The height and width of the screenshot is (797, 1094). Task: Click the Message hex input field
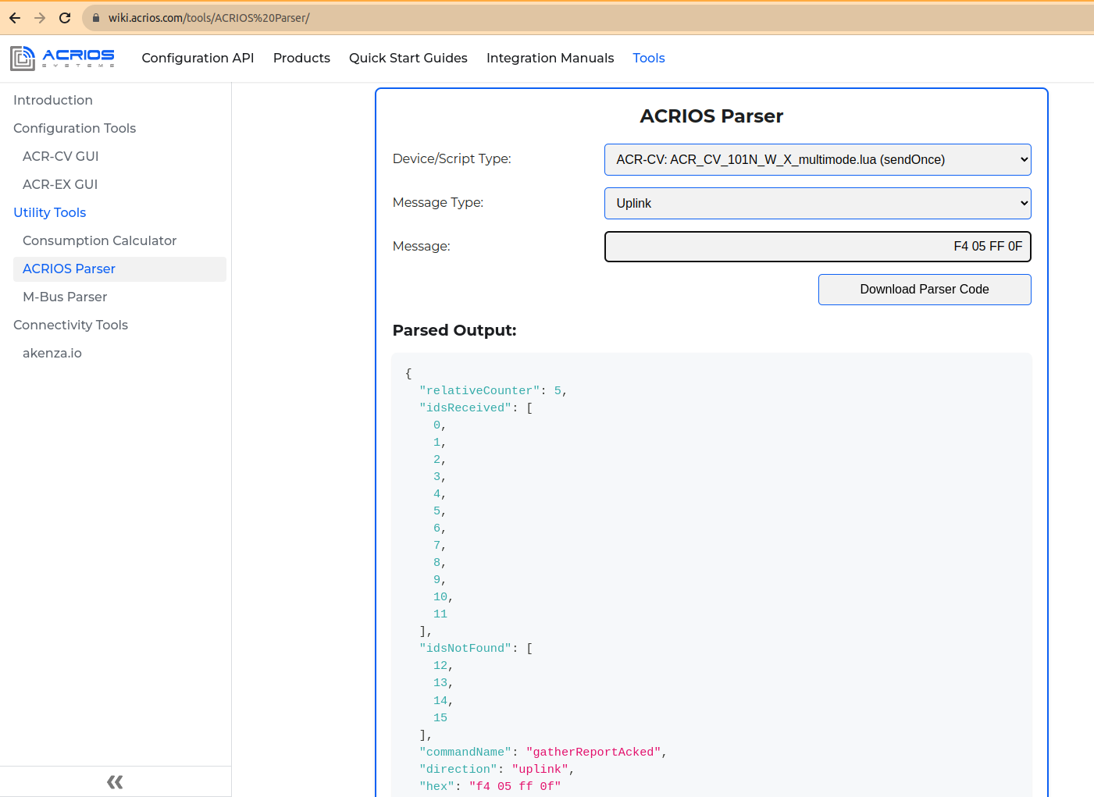pos(817,247)
